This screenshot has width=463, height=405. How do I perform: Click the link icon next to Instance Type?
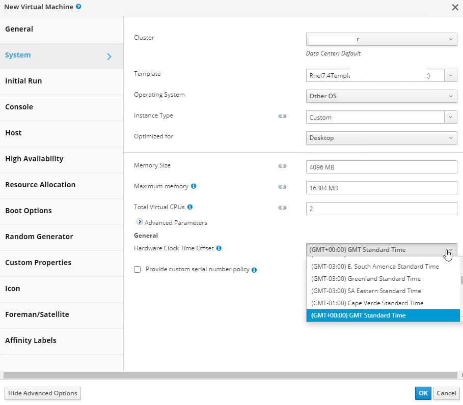pyautogui.click(x=282, y=116)
